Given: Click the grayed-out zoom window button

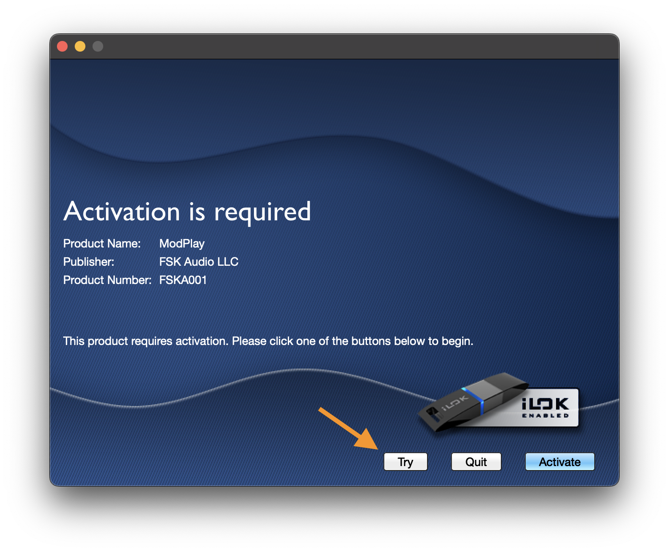Looking at the screenshot, I should coord(98,46).
